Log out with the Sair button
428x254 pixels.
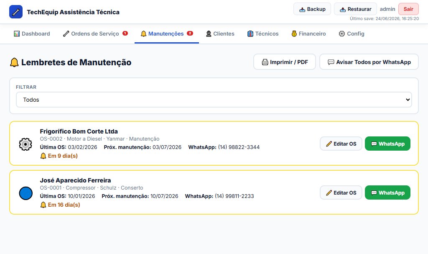click(408, 9)
